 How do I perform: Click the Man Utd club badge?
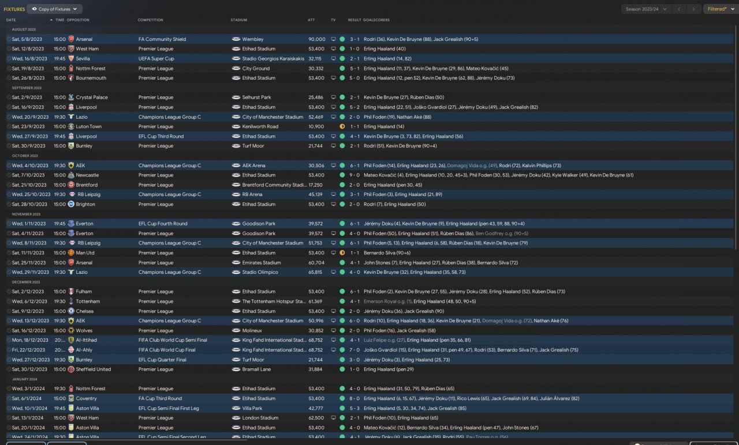click(71, 253)
